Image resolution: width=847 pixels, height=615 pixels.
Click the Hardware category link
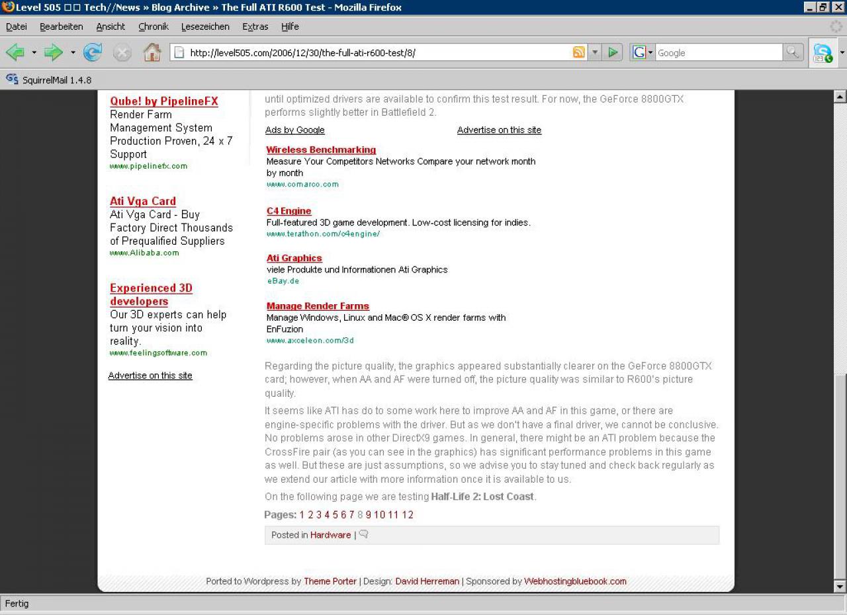[330, 535]
